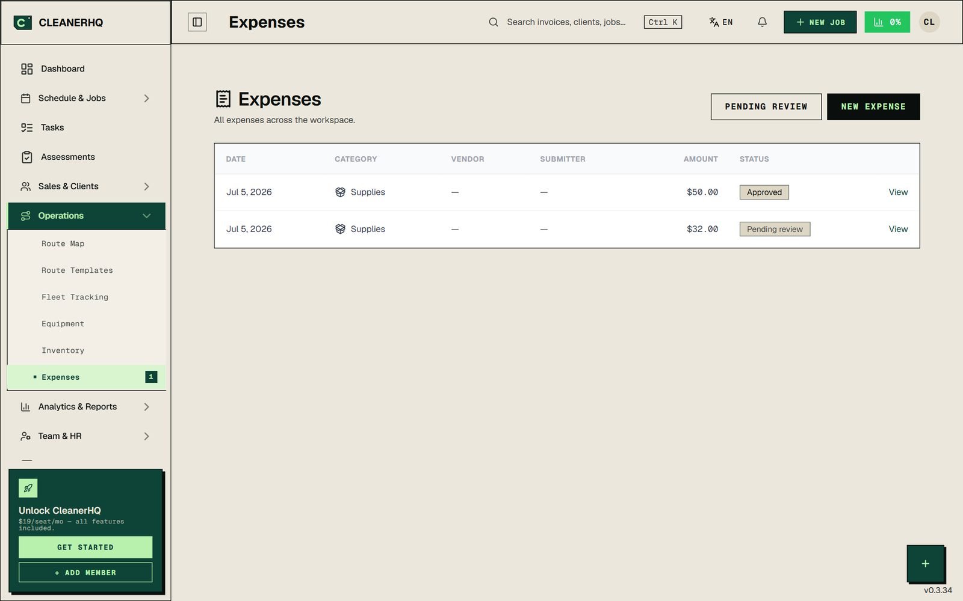963x601 pixels.
Task: Click the Tasks checklist icon
Action: (27, 128)
